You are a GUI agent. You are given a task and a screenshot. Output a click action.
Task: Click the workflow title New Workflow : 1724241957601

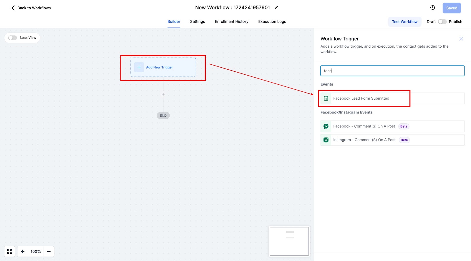(x=233, y=8)
